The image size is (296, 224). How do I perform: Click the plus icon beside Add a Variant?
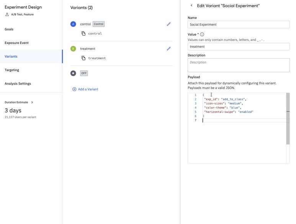(x=74, y=89)
